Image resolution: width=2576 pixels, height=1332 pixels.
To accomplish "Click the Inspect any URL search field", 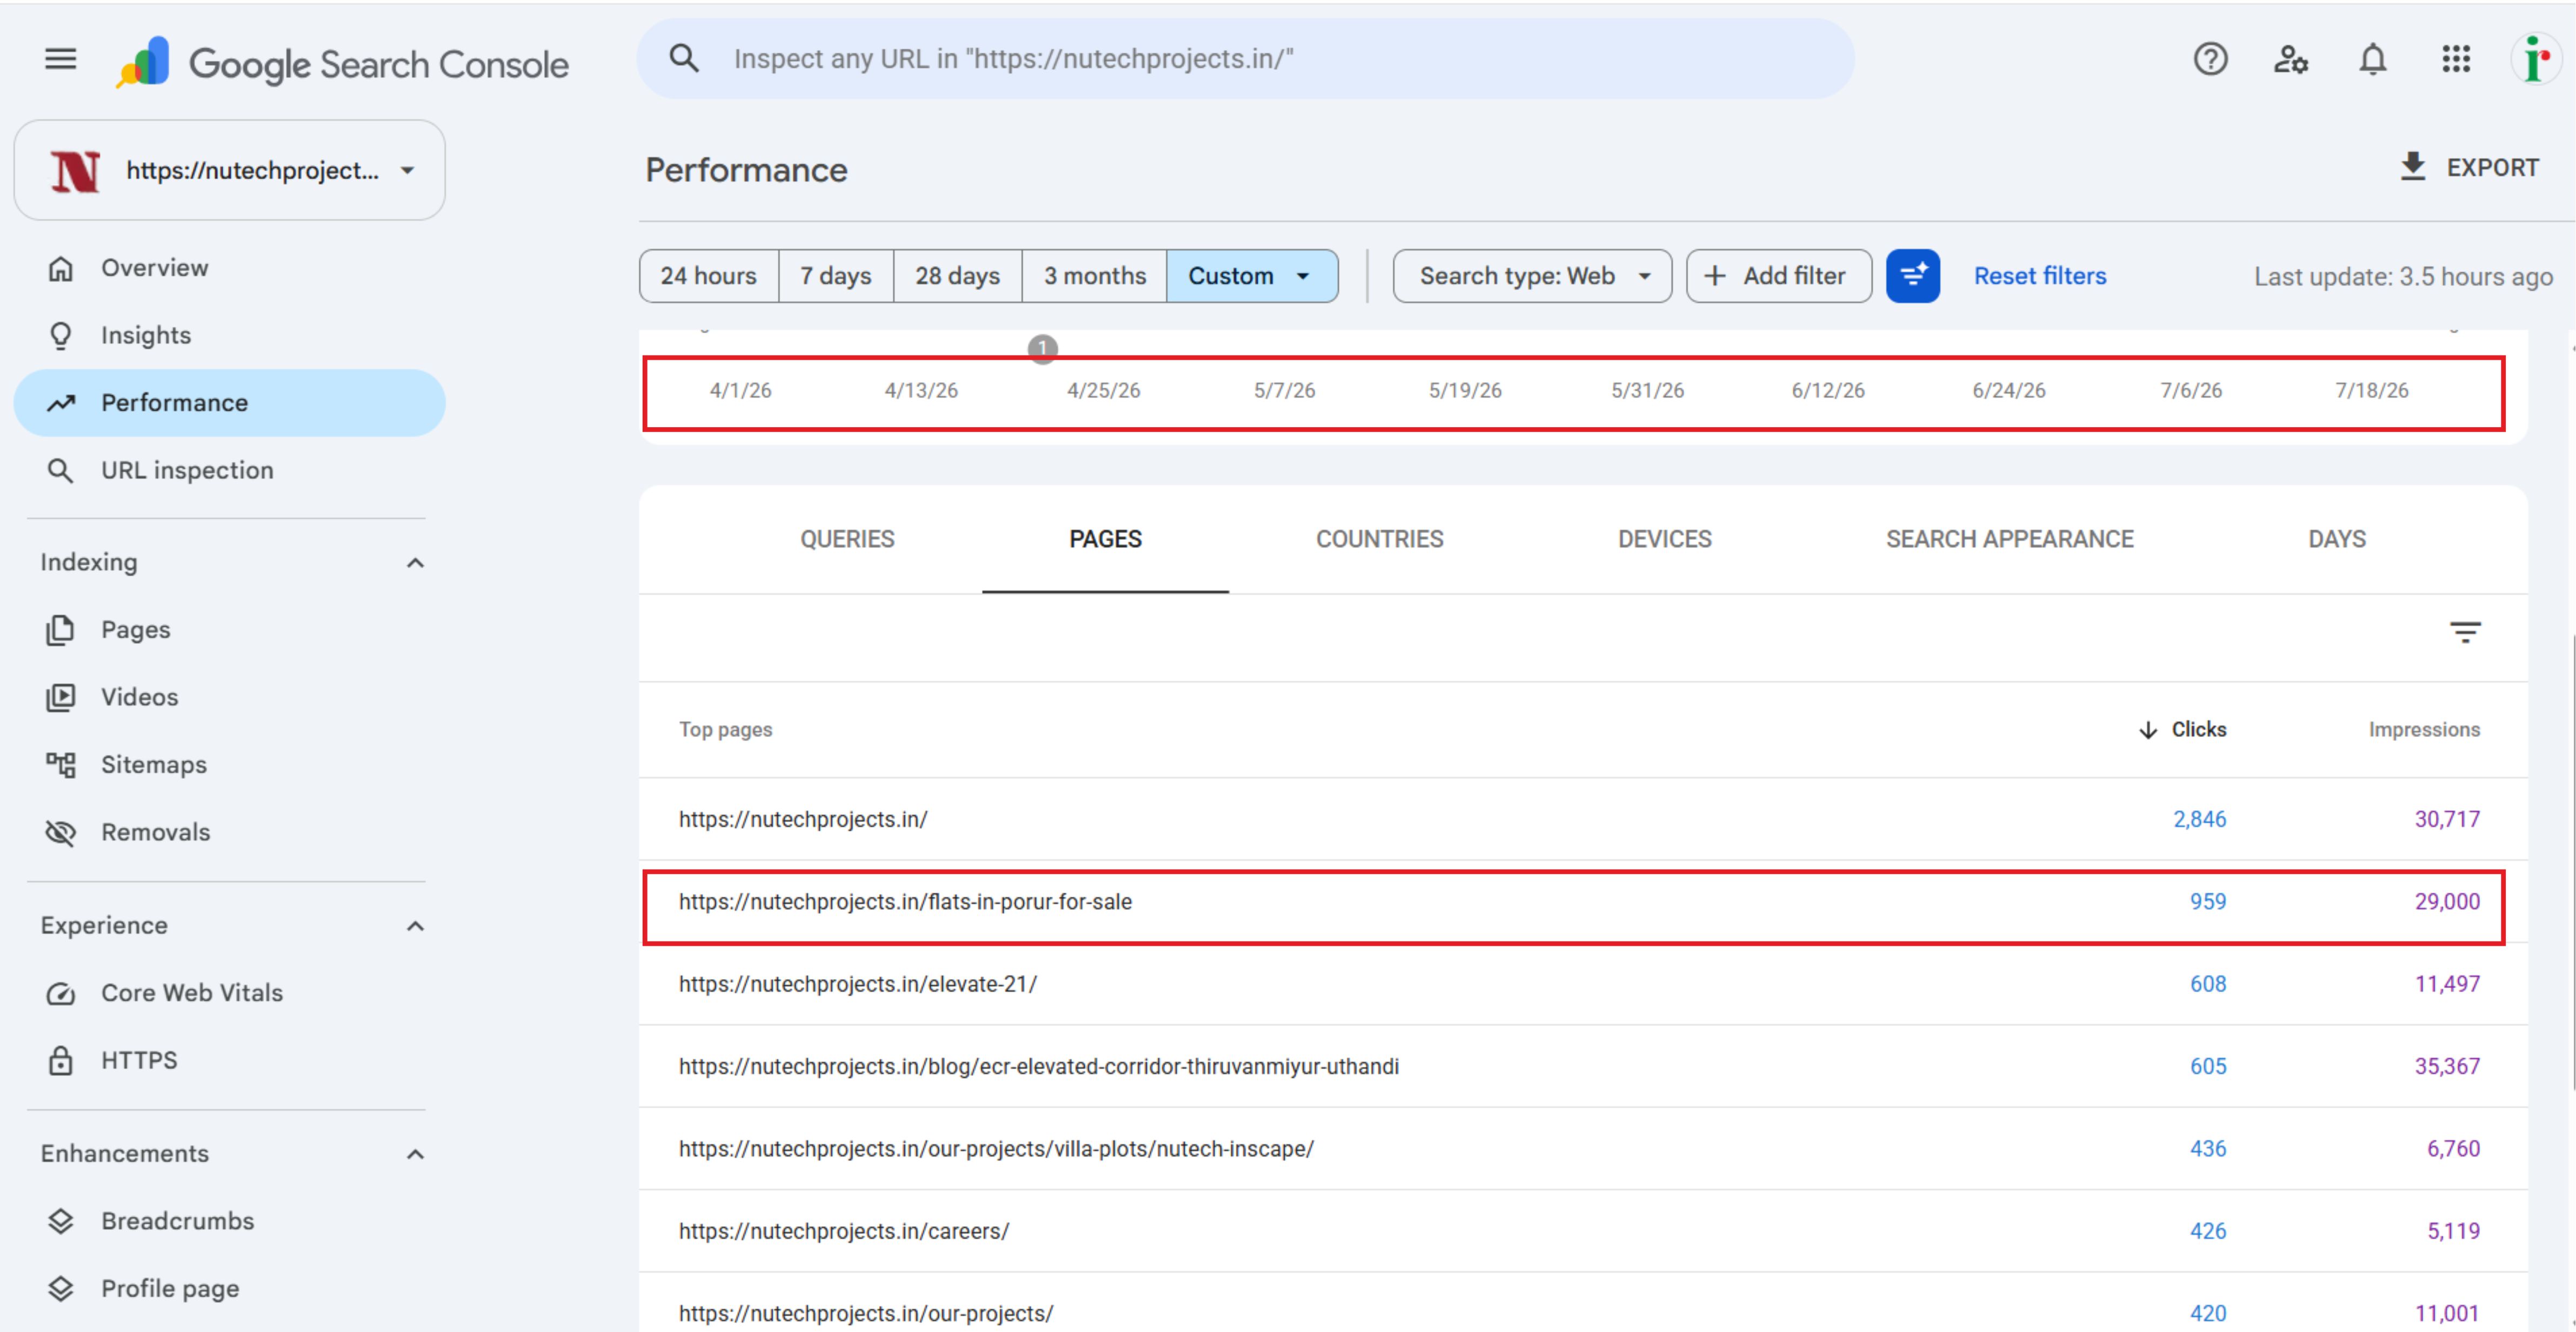I will (x=1245, y=58).
